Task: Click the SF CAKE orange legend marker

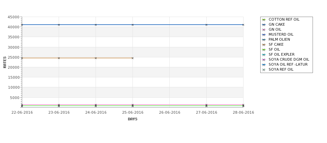Action: point(264,45)
